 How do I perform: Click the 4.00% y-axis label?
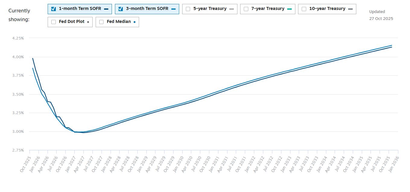tap(18, 57)
